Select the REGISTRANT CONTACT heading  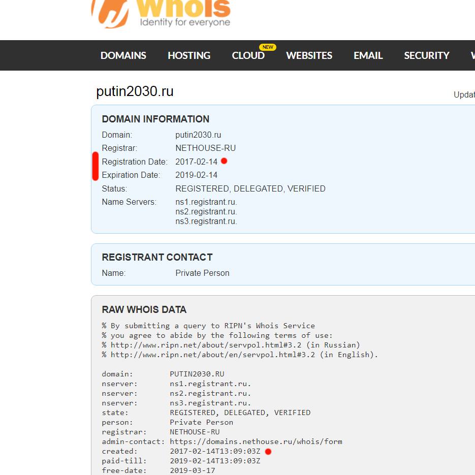[x=157, y=257]
